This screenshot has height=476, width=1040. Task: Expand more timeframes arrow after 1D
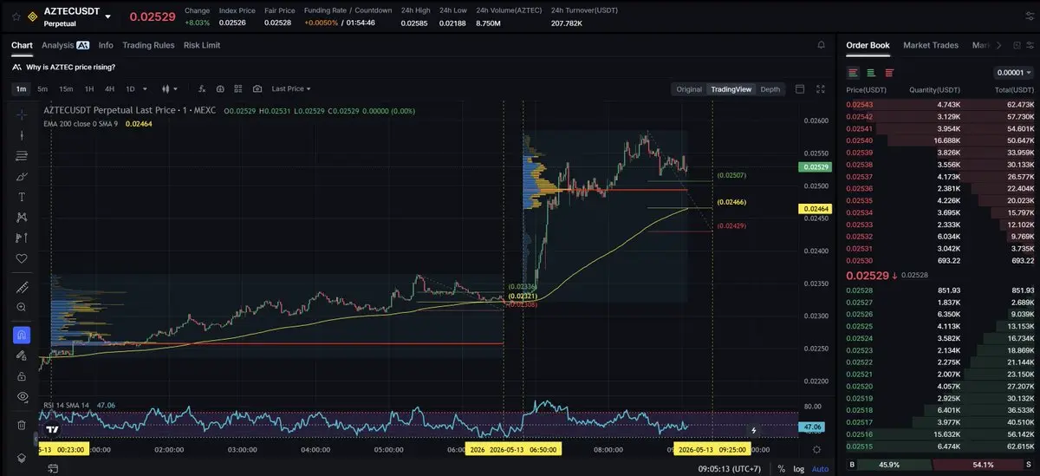(144, 88)
